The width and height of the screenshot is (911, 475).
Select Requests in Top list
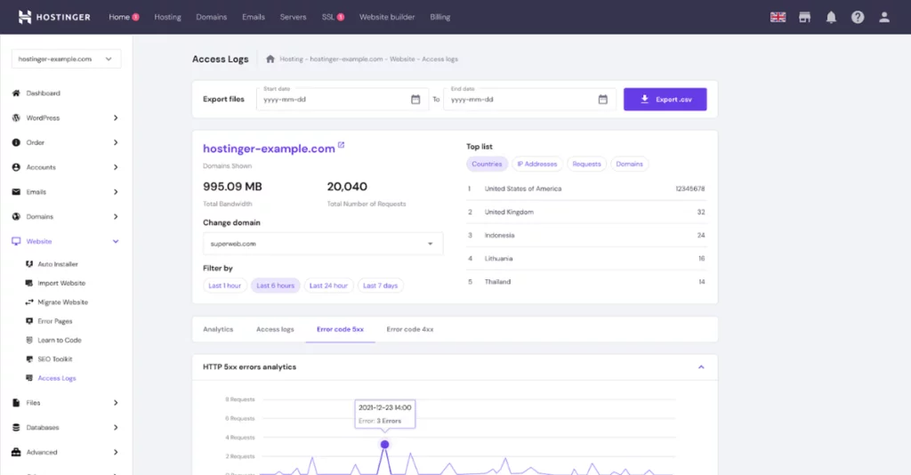click(587, 165)
